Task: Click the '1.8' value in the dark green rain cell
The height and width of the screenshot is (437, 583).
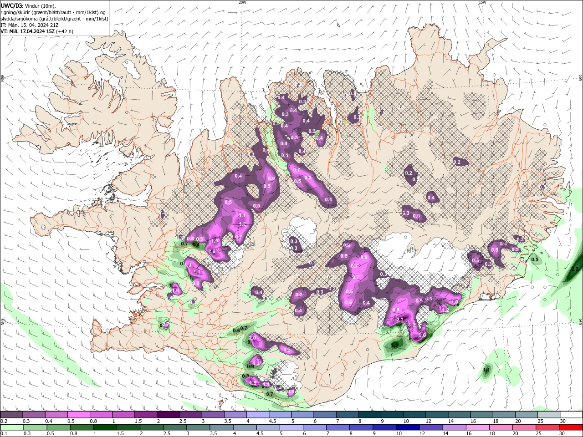Action: click(395, 346)
